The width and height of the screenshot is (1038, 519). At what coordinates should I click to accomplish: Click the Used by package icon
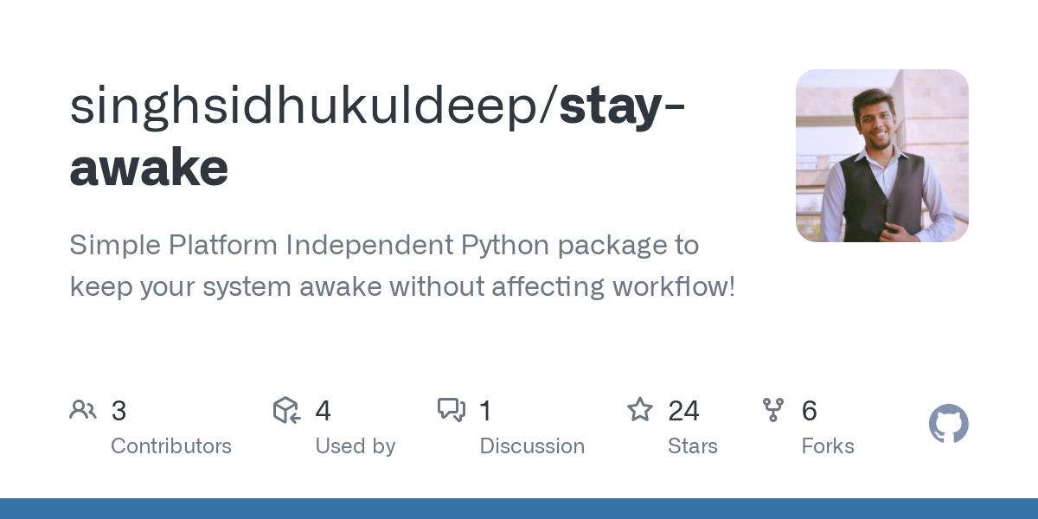click(286, 410)
